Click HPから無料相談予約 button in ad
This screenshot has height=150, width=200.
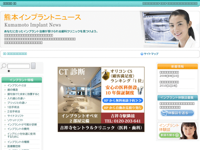point(123,100)
